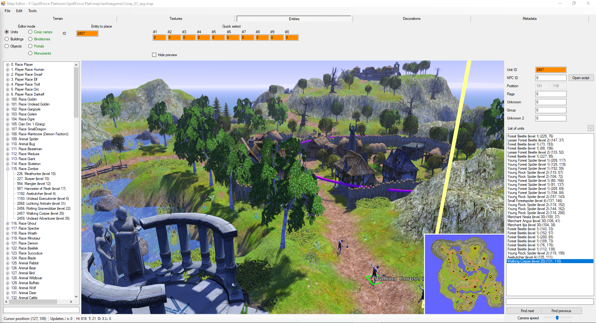Click the quick select #0 field
The width and height of the screenshot is (596, 323).
click(x=291, y=38)
